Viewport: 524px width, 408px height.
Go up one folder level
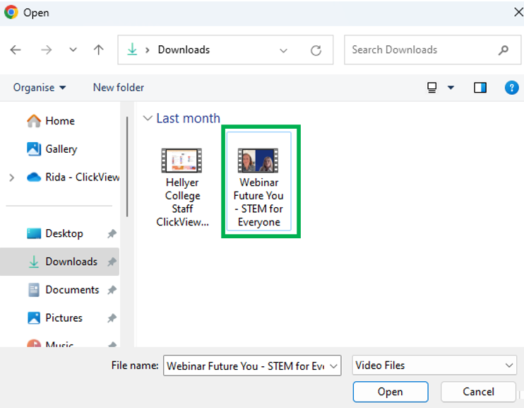(x=98, y=50)
